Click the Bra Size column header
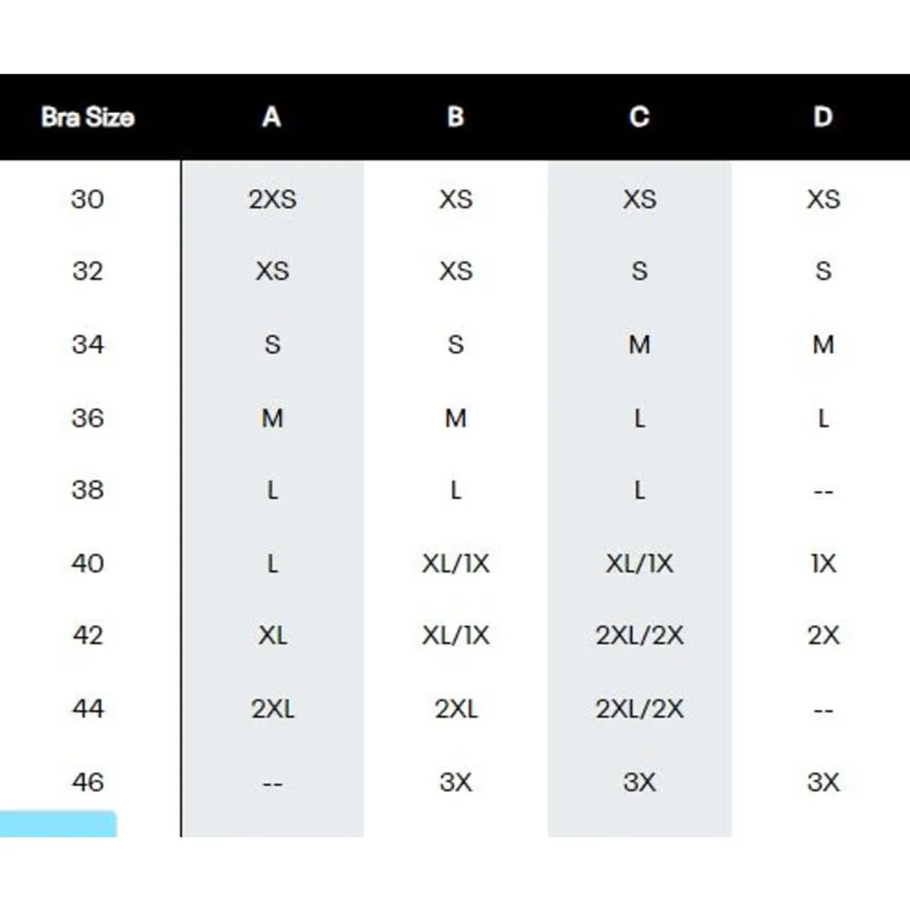 tap(87, 117)
